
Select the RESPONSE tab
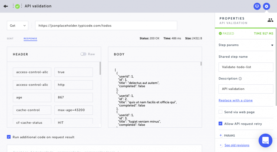(30, 38)
